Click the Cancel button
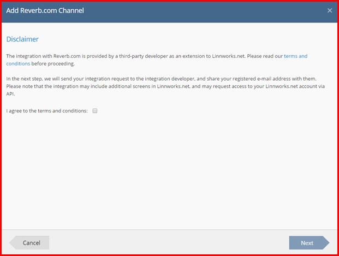Viewport: 339px width, 256px height. pyautogui.click(x=29, y=242)
